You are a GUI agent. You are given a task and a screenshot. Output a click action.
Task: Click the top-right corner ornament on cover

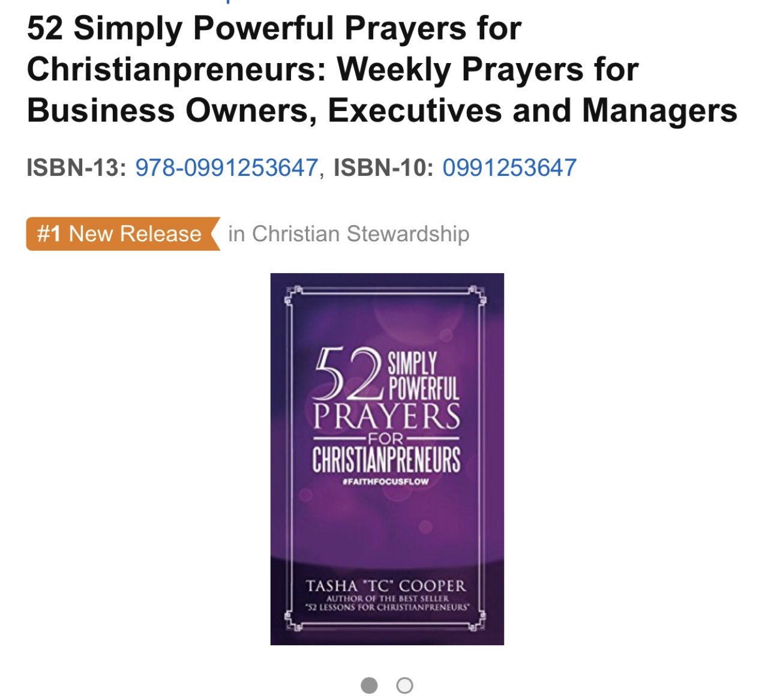tap(478, 296)
